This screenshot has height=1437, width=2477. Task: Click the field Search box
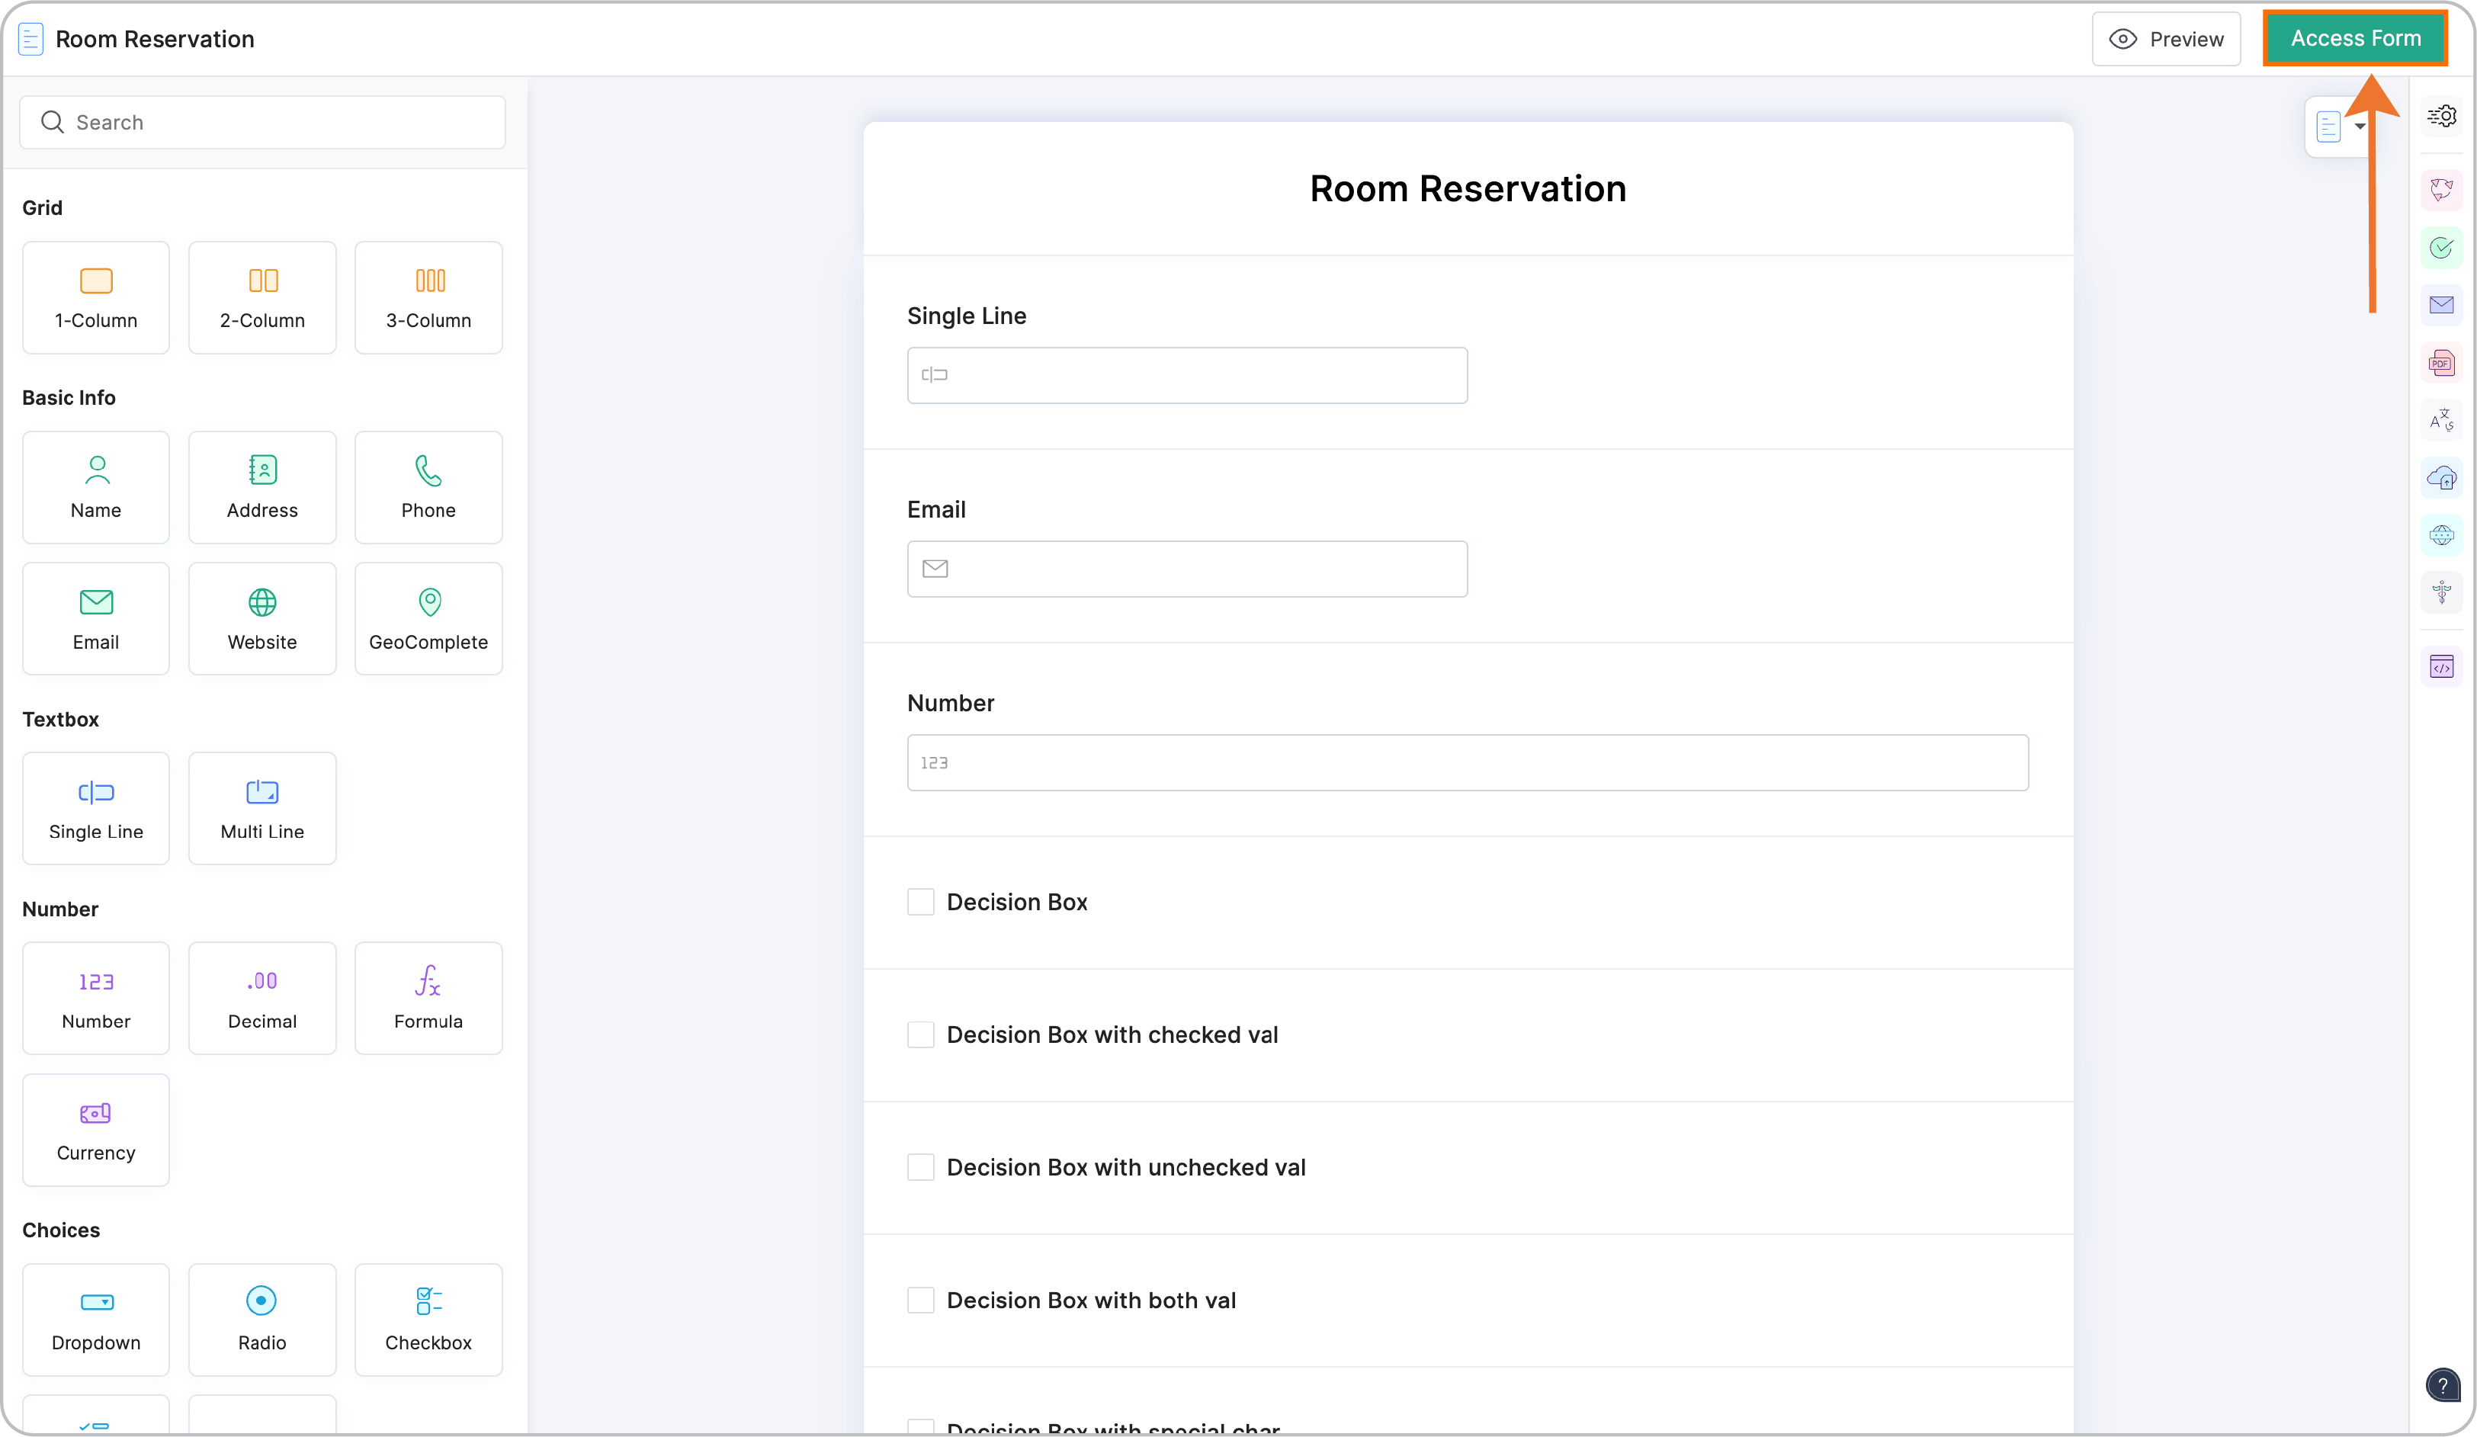pyautogui.click(x=262, y=122)
